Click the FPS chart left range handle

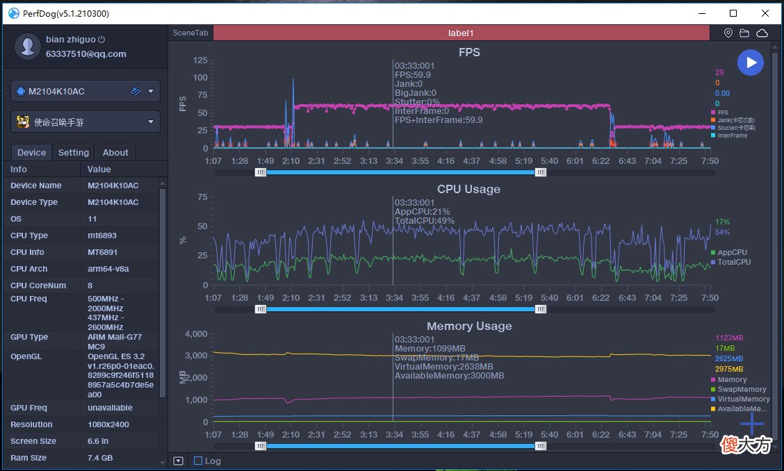pyautogui.click(x=261, y=172)
